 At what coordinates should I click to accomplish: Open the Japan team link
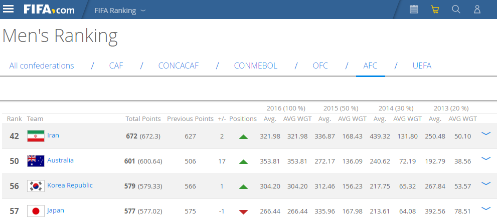(56, 210)
